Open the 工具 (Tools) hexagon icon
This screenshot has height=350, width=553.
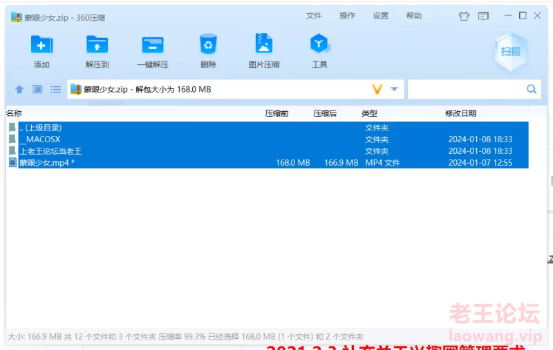pos(319,43)
